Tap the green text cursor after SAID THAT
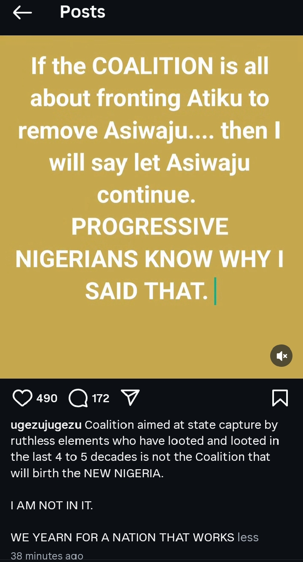The width and height of the screenshot is (303, 562). point(215,291)
